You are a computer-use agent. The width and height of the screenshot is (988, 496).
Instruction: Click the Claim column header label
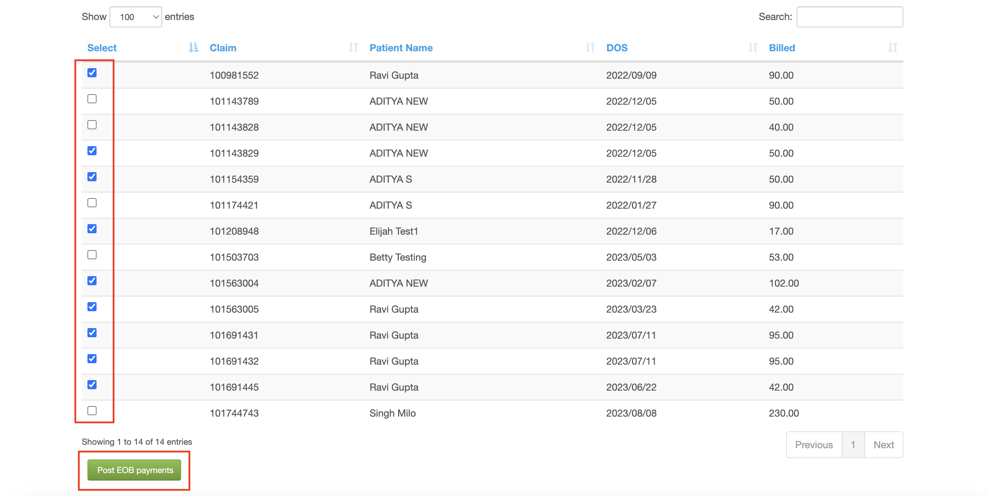(x=223, y=48)
